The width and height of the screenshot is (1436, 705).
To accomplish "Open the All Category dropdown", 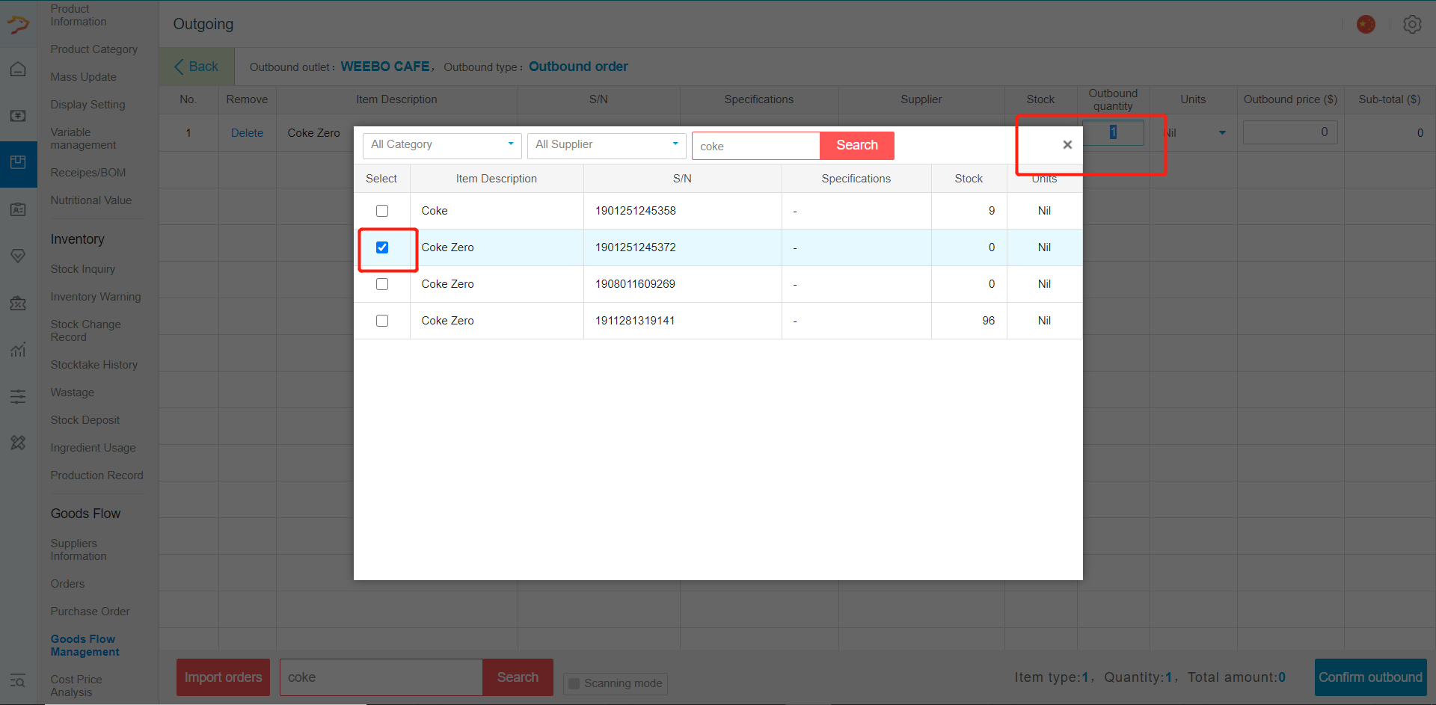I will point(442,145).
